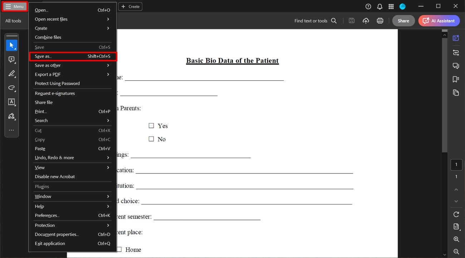Open the AI panel icon in right rail
This screenshot has height=258, width=465.
[456, 38]
